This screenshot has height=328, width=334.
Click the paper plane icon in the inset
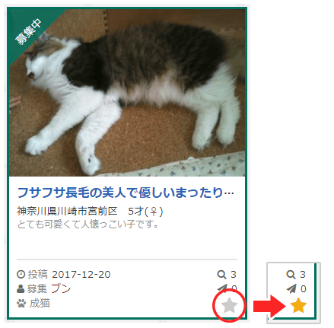click(291, 288)
